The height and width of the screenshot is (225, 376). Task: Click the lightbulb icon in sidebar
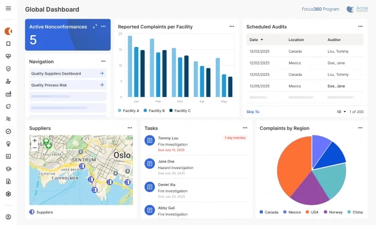8,143
